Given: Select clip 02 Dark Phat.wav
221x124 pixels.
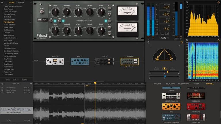Looking at the screenshot, I should [x=16, y=90].
